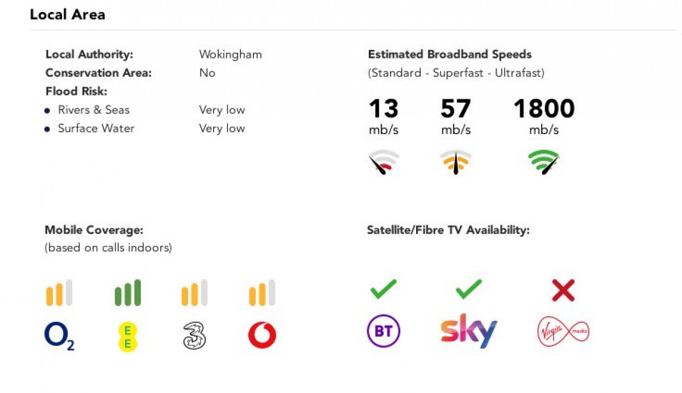Viewport: 682px width, 393px height.
Task: Click the red standard speed gauge icon
Action: [x=383, y=162]
